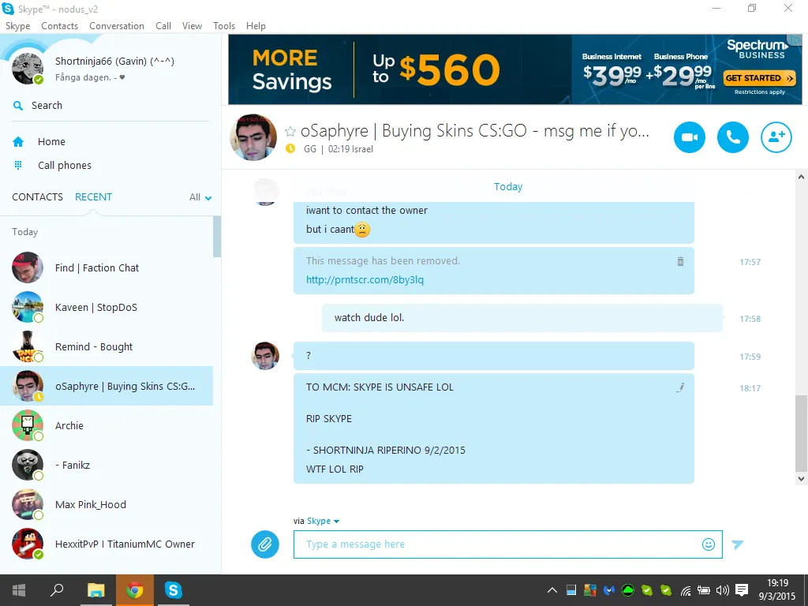808x606 pixels.
Task: Click the star to favorite oSaphyre
Action: (290, 132)
